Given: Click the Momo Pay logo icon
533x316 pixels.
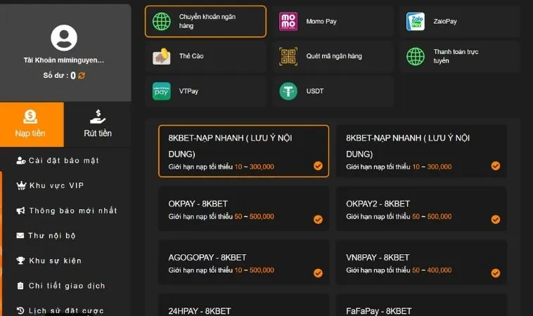Looking at the screenshot, I should click(x=288, y=21).
